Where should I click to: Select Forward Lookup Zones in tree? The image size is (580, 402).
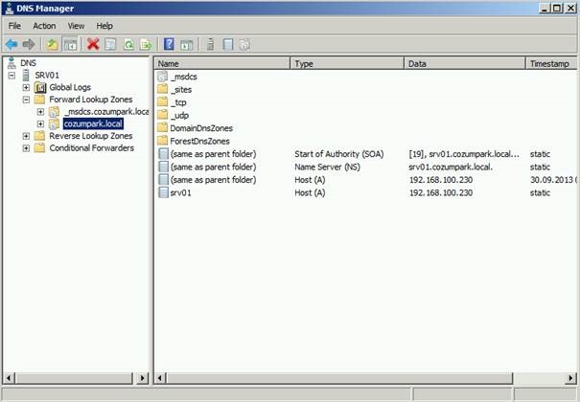91,100
